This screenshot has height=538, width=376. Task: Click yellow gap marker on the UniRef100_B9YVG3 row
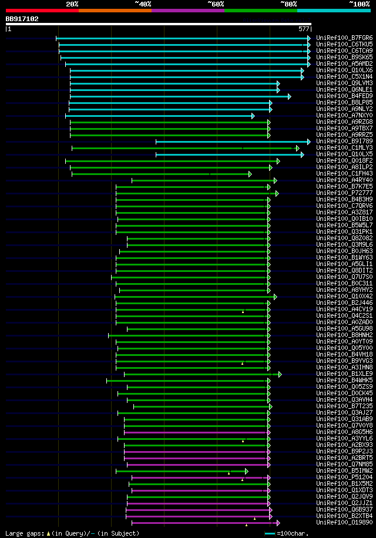[x=243, y=364]
